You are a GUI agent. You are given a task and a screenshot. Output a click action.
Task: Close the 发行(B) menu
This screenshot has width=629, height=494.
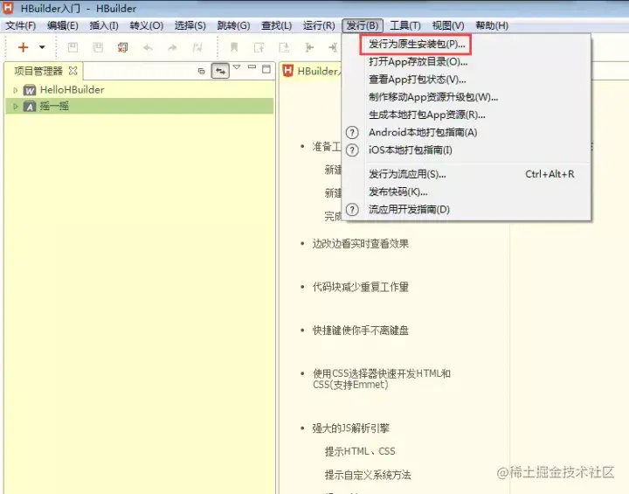click(x=363, y=25)
